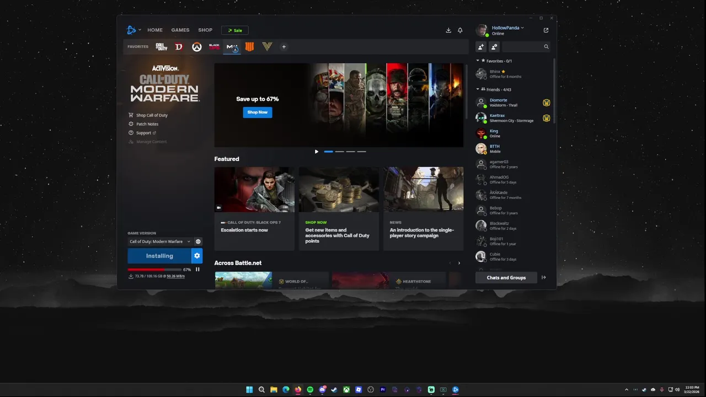Image resolution: width=706 pixels, height=397 pixels.
Task: Open the Call of Duty points card
Action: 339,208
